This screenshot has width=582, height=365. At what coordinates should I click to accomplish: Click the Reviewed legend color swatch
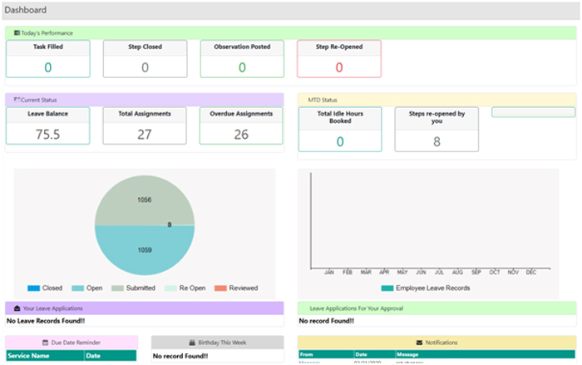[219, 288]
